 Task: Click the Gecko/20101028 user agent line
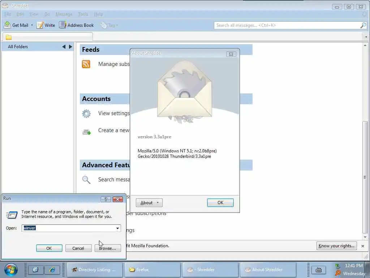tap(175, 156)
